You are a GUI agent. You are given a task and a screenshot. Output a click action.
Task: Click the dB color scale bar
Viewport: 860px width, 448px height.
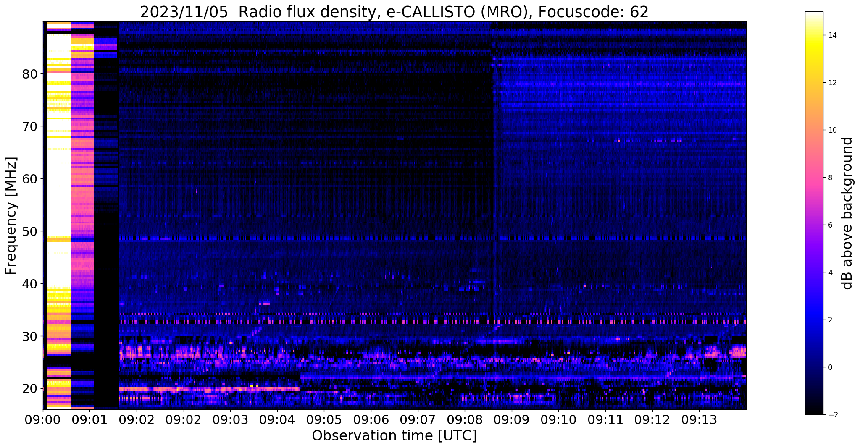(x=814, y=213)
